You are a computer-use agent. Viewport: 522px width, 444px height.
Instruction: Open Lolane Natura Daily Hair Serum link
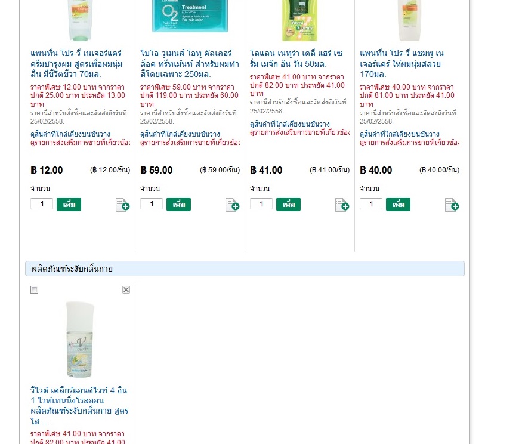[x=296, y=58]
